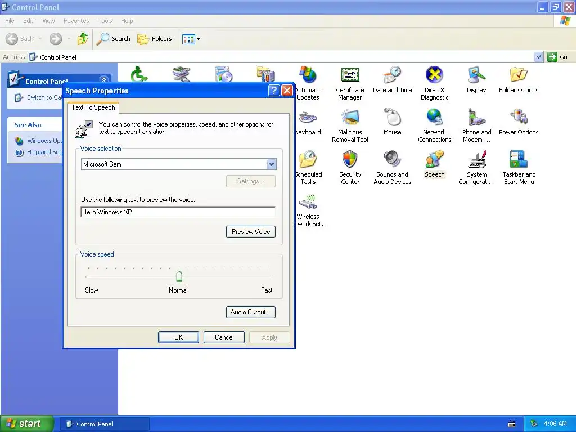Open the Edit menu

tap(28, 21)
